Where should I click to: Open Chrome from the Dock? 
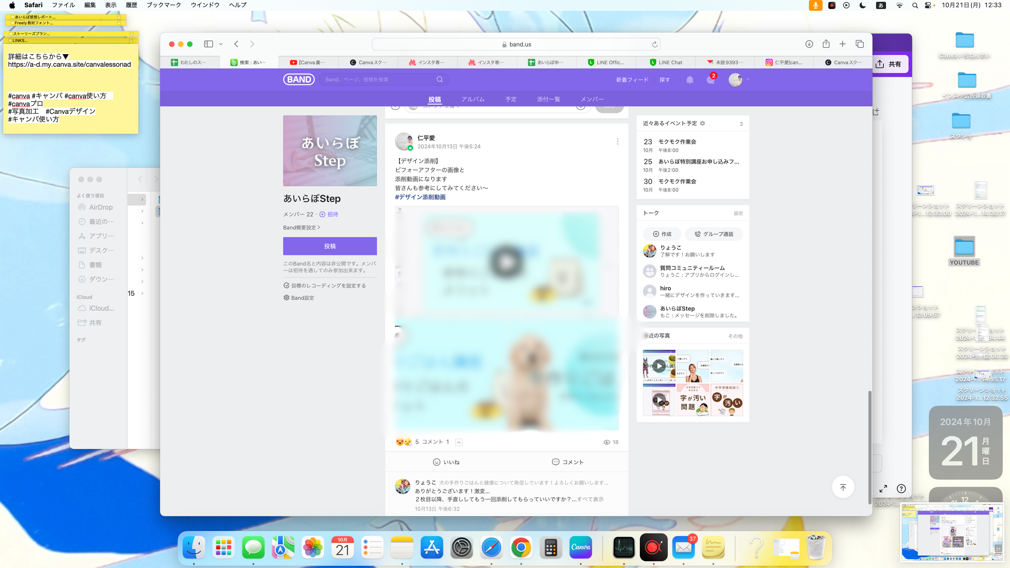point(521,547)
